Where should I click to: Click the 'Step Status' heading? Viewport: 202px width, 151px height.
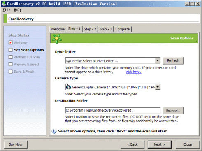tap(19, 35)
